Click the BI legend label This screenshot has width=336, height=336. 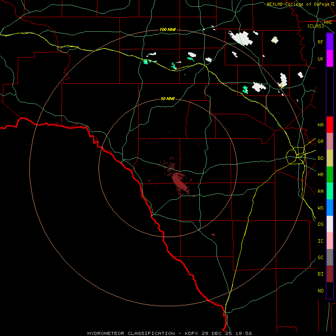(320, 274)
